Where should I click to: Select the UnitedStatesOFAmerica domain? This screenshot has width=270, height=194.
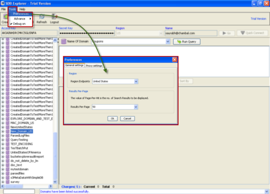[x=26, y=152]
